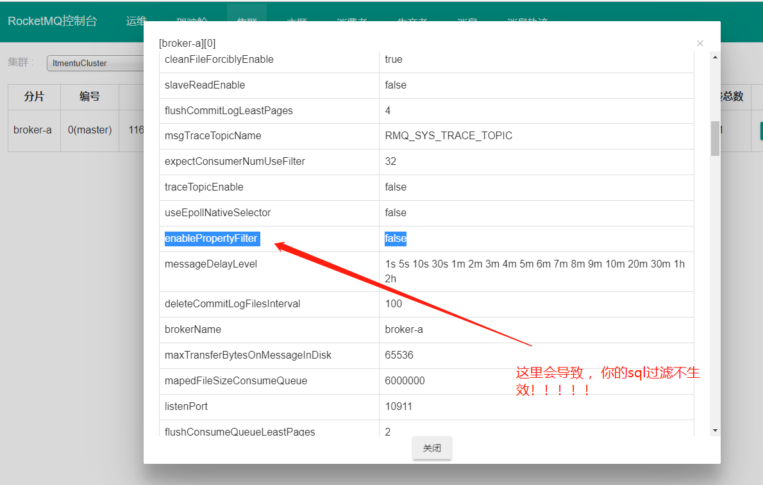This screenshot has height=485, width=763.
Task: Select the 生产者 (Producer) nav item
Action: [x=412, y=21]
